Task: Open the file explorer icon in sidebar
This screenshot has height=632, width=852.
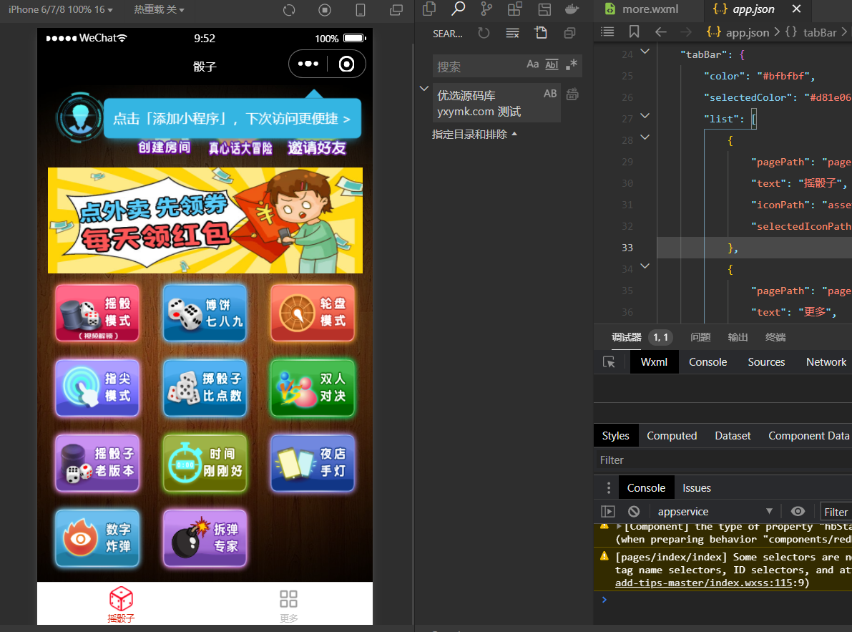Action: (x=429, y=9)
